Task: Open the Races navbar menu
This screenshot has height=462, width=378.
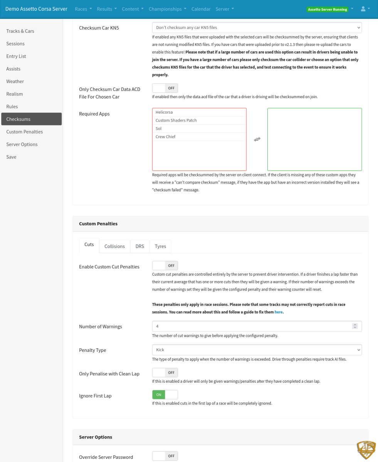Action: (x=83, y=9)
